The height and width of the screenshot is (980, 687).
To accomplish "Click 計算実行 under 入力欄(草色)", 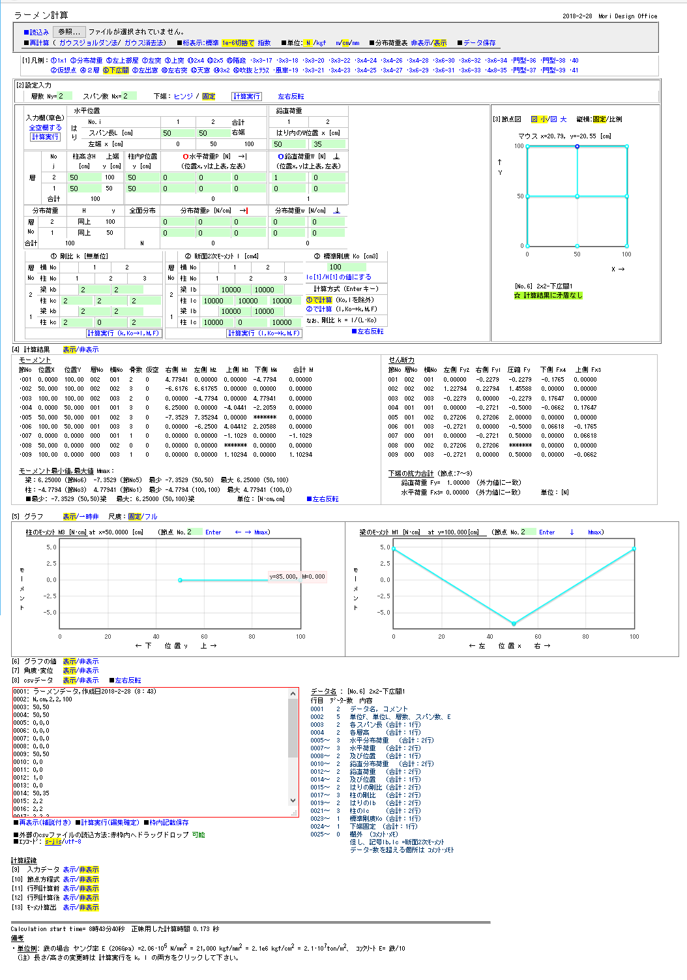I will [45, 137].
